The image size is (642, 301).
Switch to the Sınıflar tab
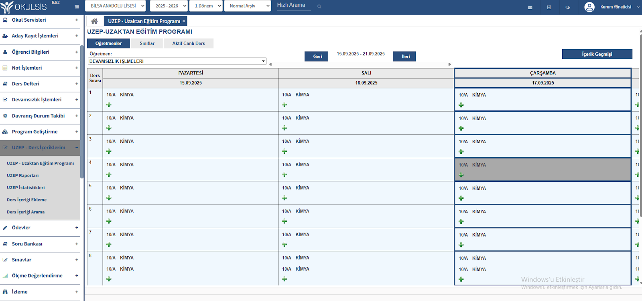147,43
